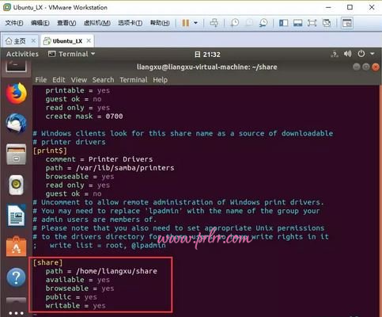The width and height of the screenshot is (382, 317).
Task: Open the terminal Help menu
Action: [x=161, y=80]
